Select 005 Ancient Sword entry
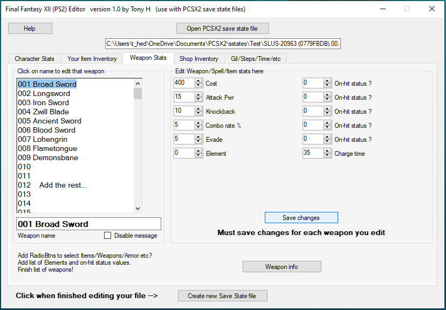This screenshot has width=446, height=310. coord(50,121)
